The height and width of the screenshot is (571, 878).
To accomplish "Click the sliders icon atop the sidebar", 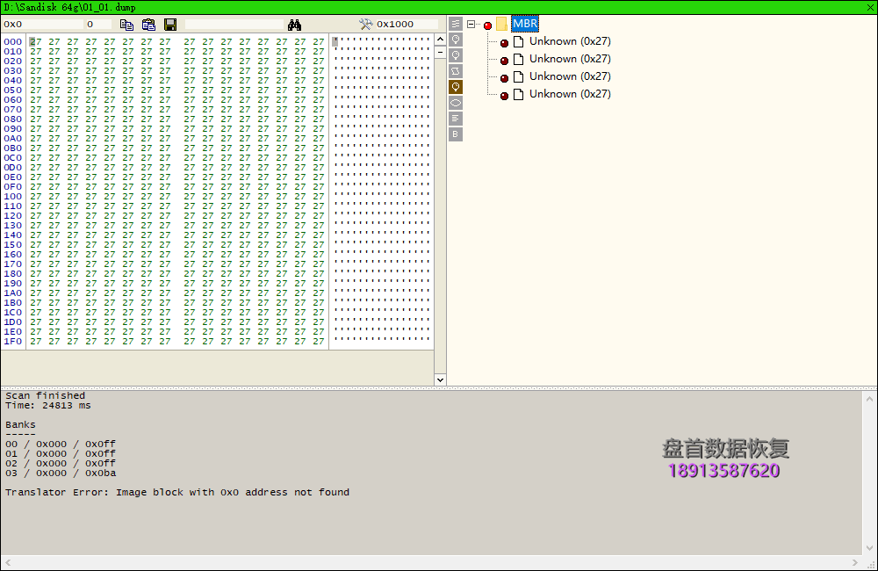I will [456, 24].
